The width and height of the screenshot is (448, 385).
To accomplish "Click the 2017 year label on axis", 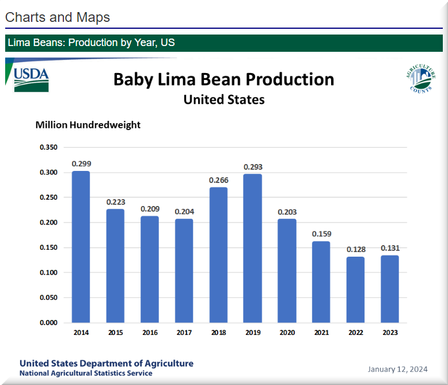I will (184, 332).
